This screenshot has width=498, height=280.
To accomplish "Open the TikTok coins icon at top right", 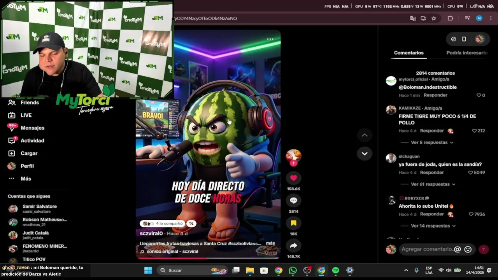I will [x=453, y=39].
